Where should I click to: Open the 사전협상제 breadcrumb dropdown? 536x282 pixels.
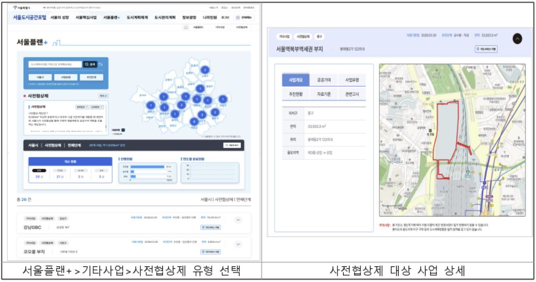242,27
